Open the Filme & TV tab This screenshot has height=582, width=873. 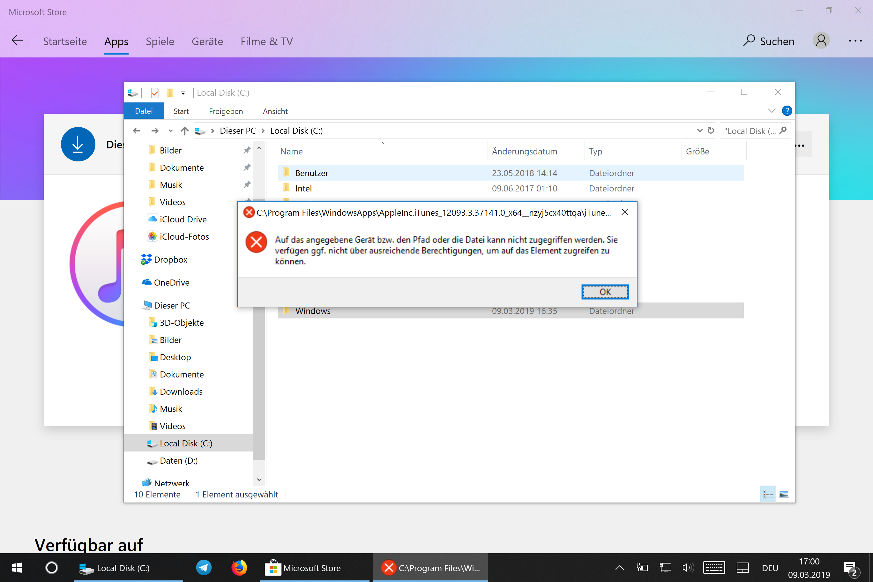pyautogui.click(x=266, y=41)
